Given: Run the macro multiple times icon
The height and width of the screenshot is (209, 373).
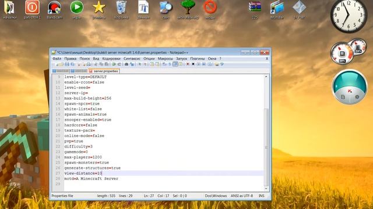Looking at the screenshot, I should [204, 64].
